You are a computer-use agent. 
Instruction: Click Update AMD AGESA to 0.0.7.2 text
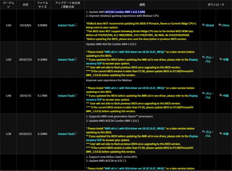click(106, 161)
